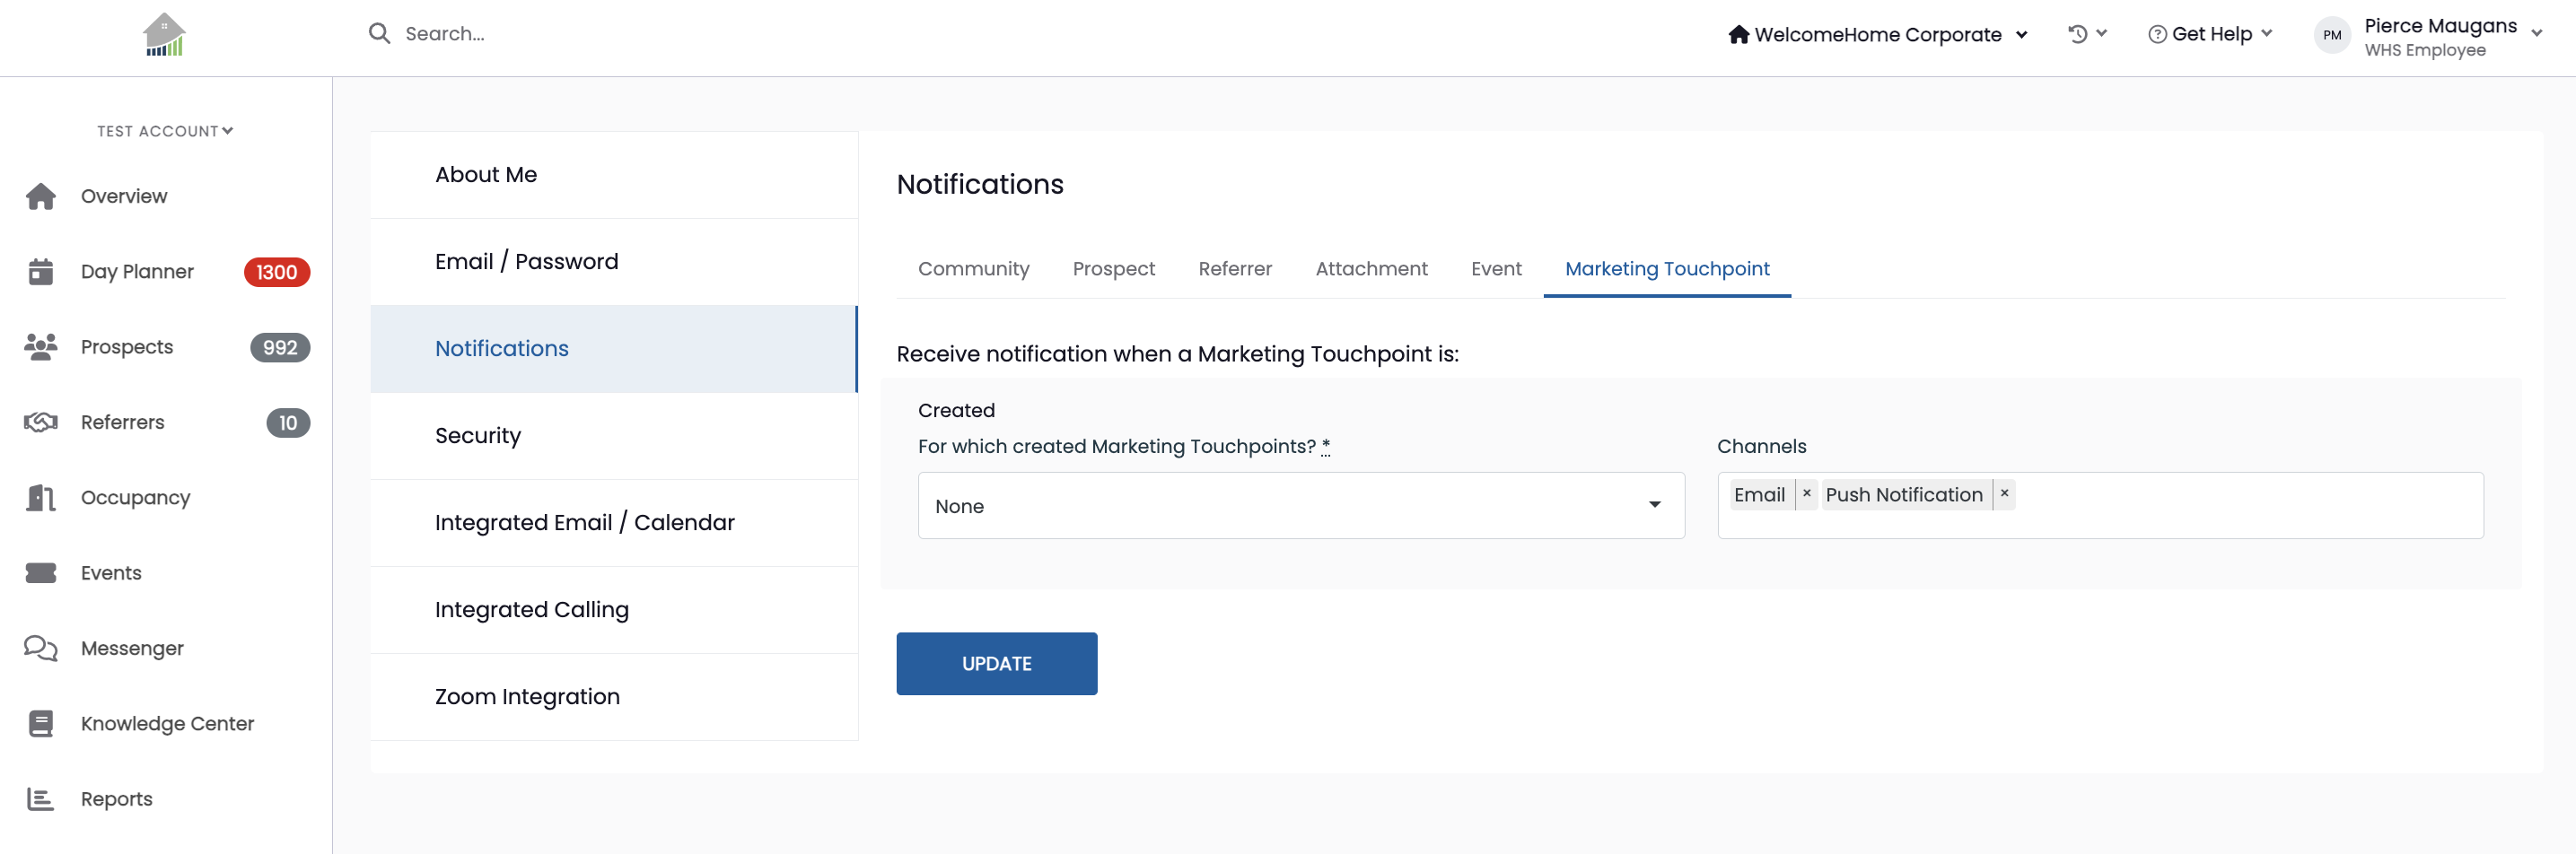
Task: Click the UPDATE button
Action: tap(996, 664)
